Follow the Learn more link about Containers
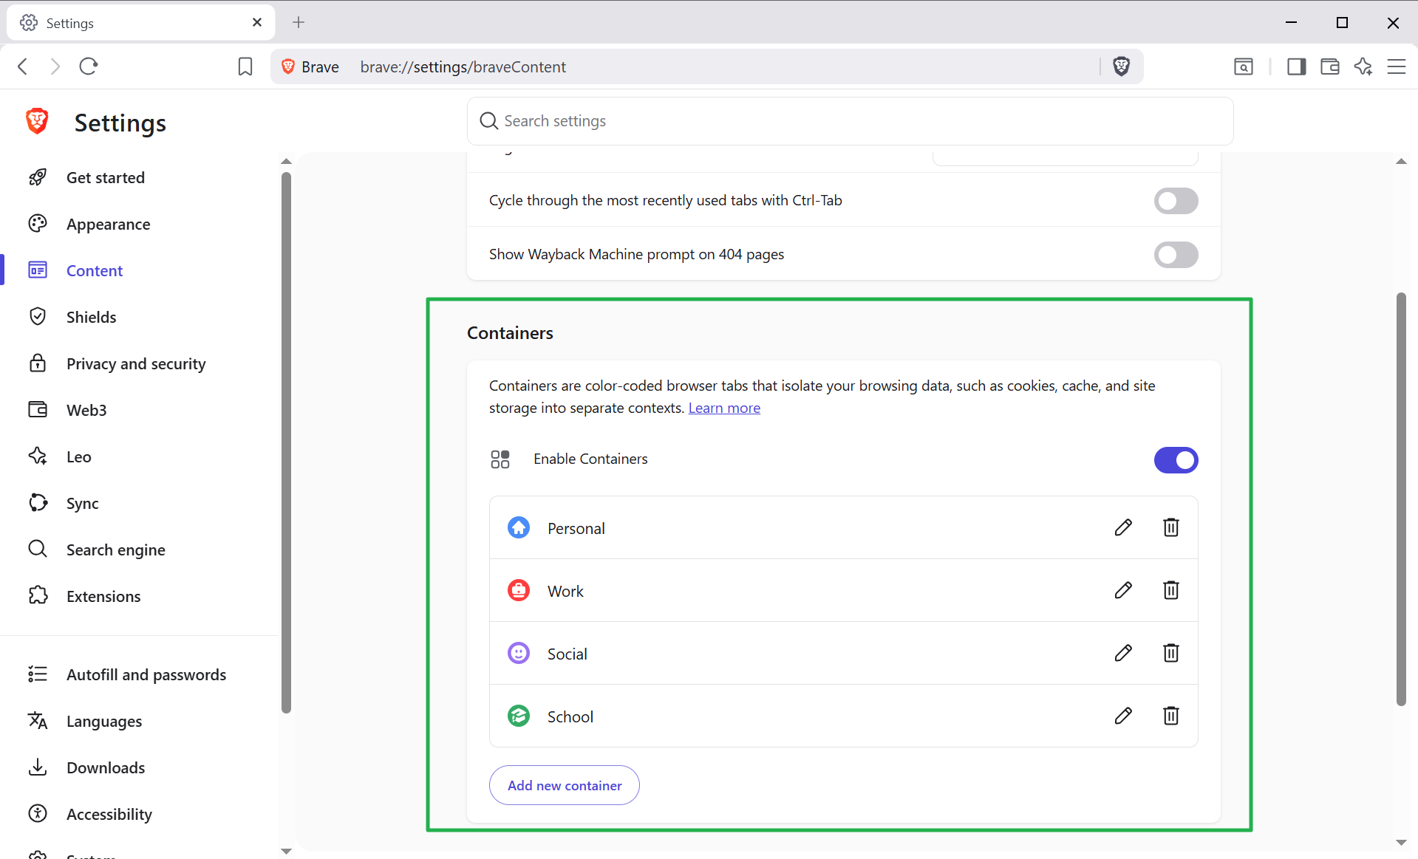 pos(724,408)
